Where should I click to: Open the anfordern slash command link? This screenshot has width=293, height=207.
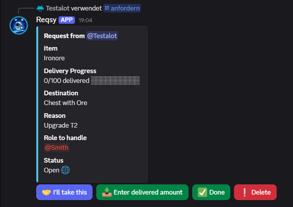(126, 8)
